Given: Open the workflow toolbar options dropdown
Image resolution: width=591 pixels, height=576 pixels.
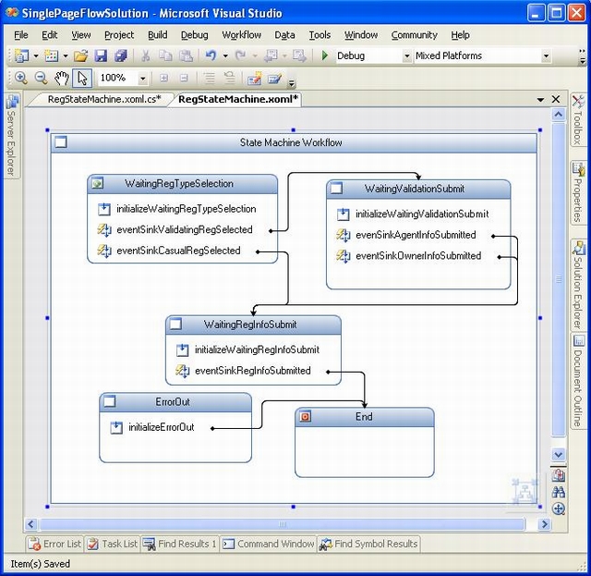Looking at the screenshot, I should pos(292,82).
